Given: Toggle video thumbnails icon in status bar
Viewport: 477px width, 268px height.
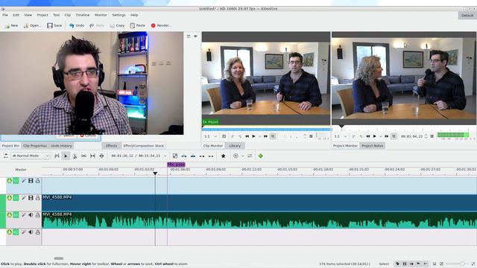Looking at the screenshot, I should coord(405,264).
